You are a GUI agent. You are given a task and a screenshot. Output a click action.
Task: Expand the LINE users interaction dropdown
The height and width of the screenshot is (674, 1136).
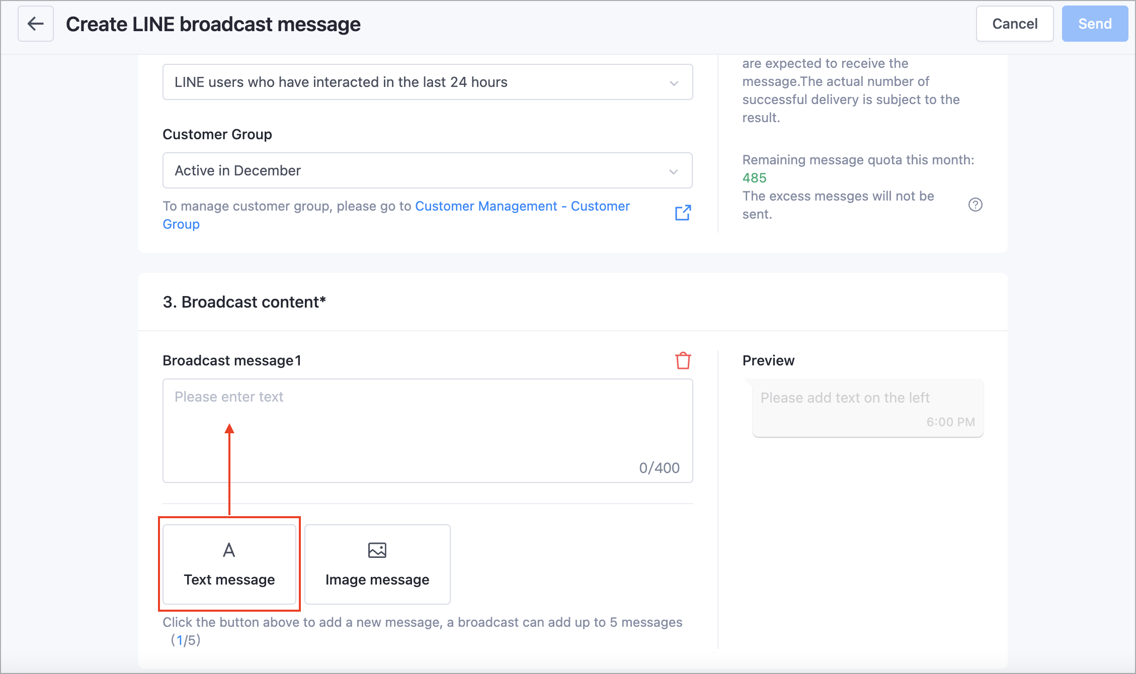tap(428, 82)
